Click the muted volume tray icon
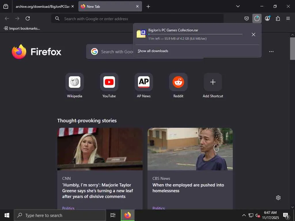Image resolution: width=295 pixels, height=221 pixels. point(258,215)
